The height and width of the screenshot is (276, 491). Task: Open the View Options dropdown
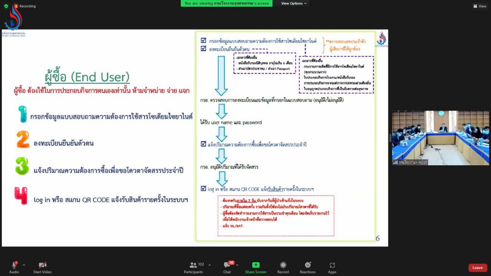click(293, 3)
